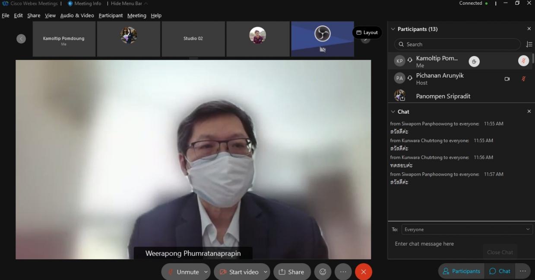Open the reactions emoji button
This screenshot has height=280, width=535.
point(323,272)
